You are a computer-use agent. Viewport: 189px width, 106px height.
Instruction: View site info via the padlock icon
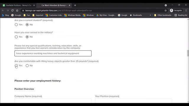click(x=23, y=11)
